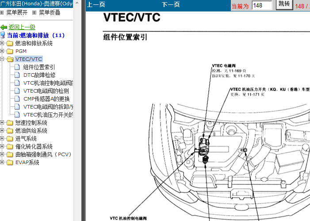Open 组件位置索引 in the tree
This screenshot has width=310, height=221.
39,67
